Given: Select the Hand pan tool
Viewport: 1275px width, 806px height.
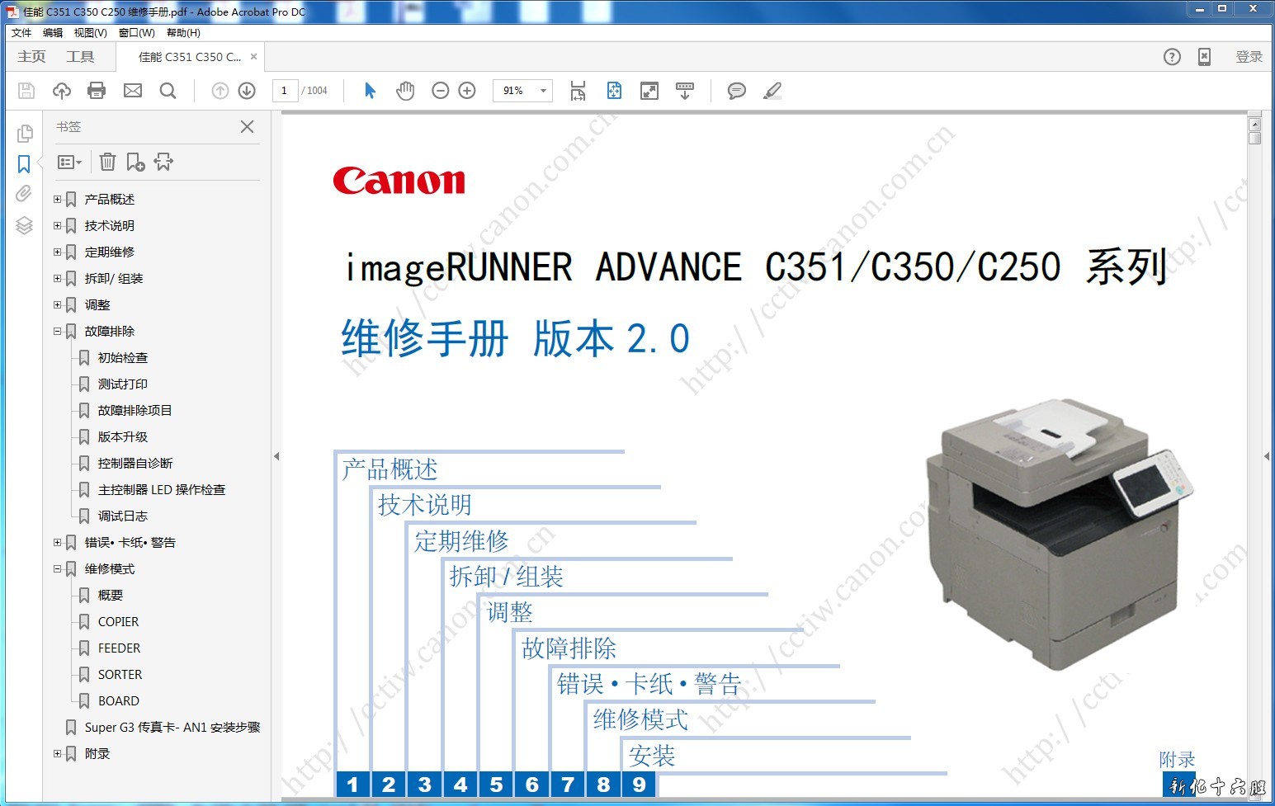Looking at the screenshot, I should coord(404,91).
